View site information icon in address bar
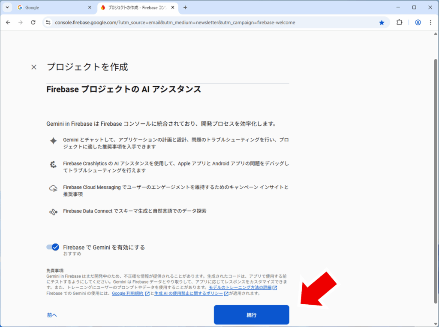 click(x=48, y=22)
